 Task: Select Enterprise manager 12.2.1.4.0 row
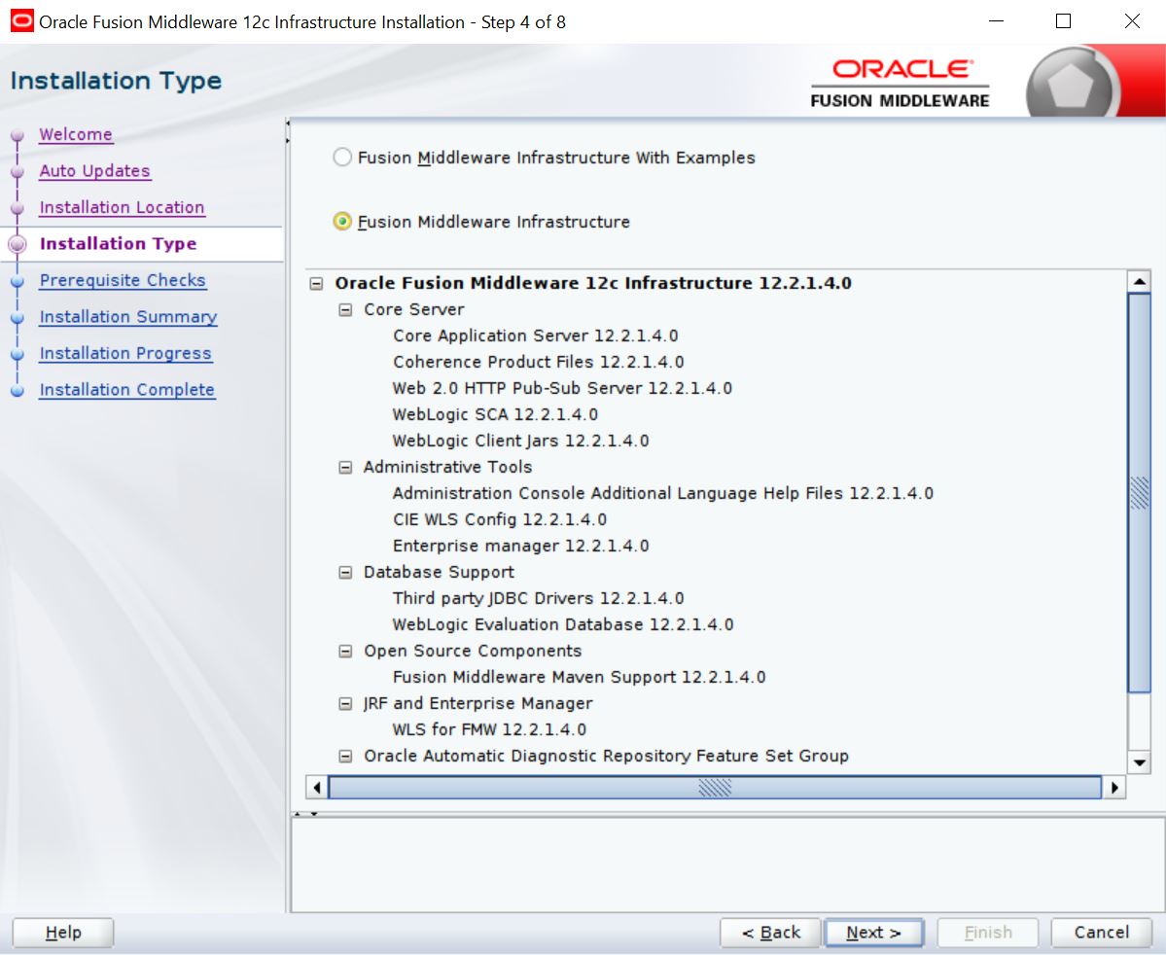(520, 546)
